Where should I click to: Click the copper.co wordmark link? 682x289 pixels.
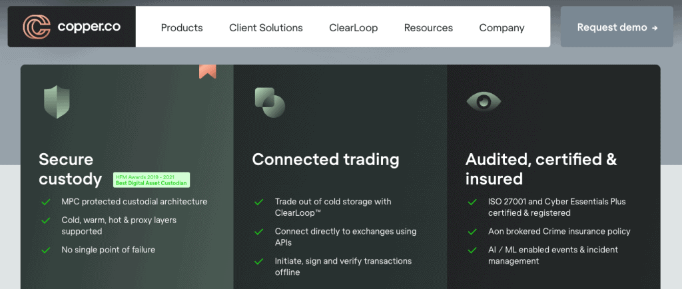(89, 27)
